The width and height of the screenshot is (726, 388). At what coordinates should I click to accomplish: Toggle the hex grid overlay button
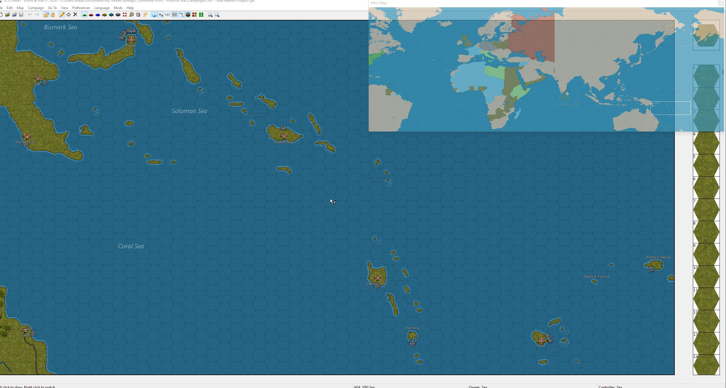174,15
